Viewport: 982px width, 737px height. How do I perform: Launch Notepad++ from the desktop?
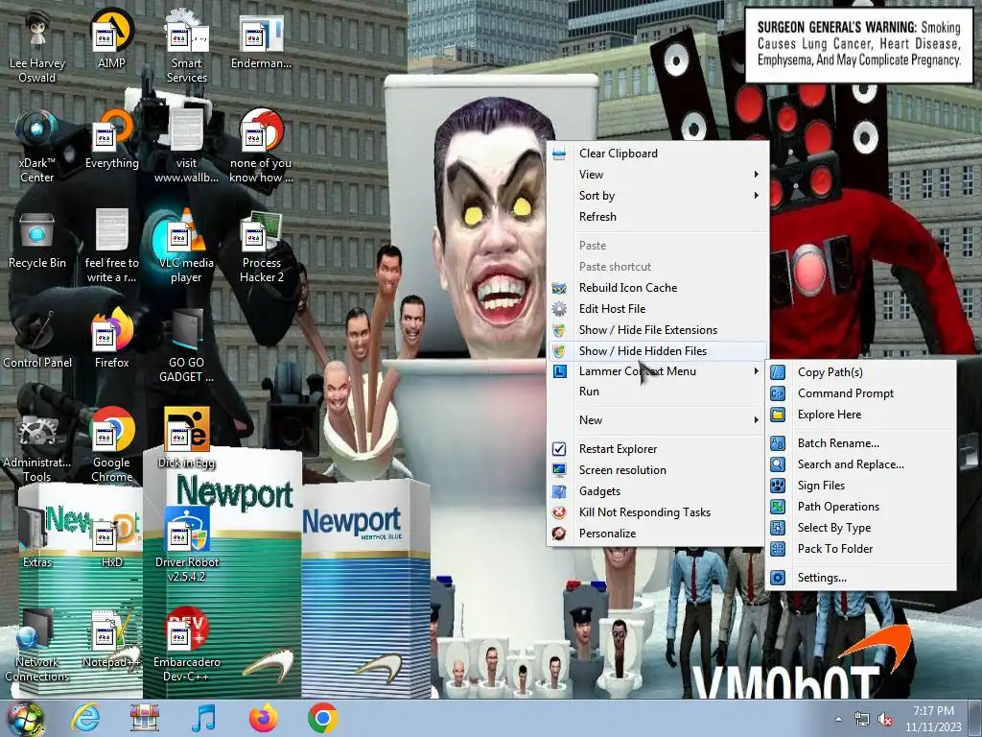pyautogui.click(x=111, y=639)
